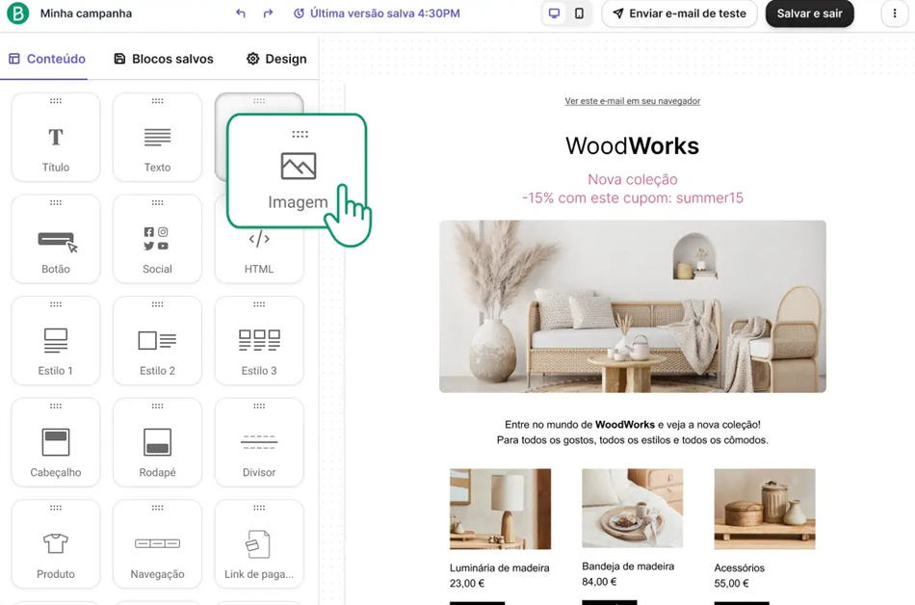This screenshot has height=605, width=915.
Task: Select the Conteúdo tab
Action: [x=47, y=59]
